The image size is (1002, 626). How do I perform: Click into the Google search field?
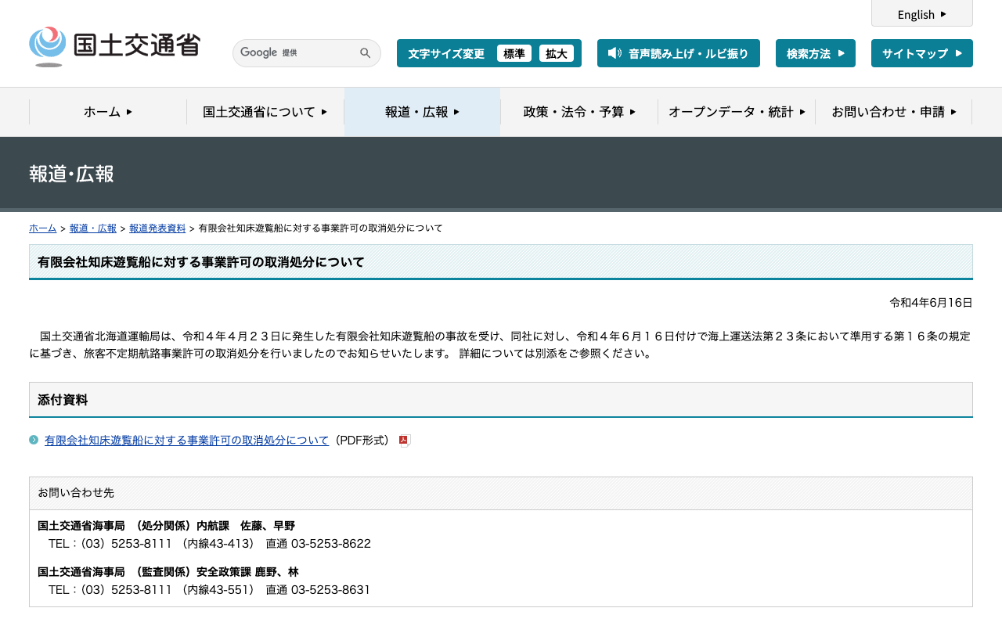point(296,53)
